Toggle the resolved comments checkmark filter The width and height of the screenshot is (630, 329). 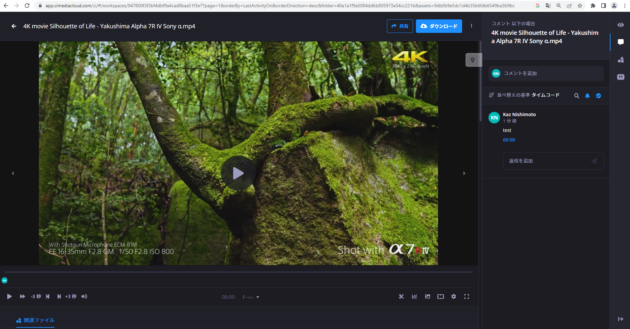[x=598, y=96]
